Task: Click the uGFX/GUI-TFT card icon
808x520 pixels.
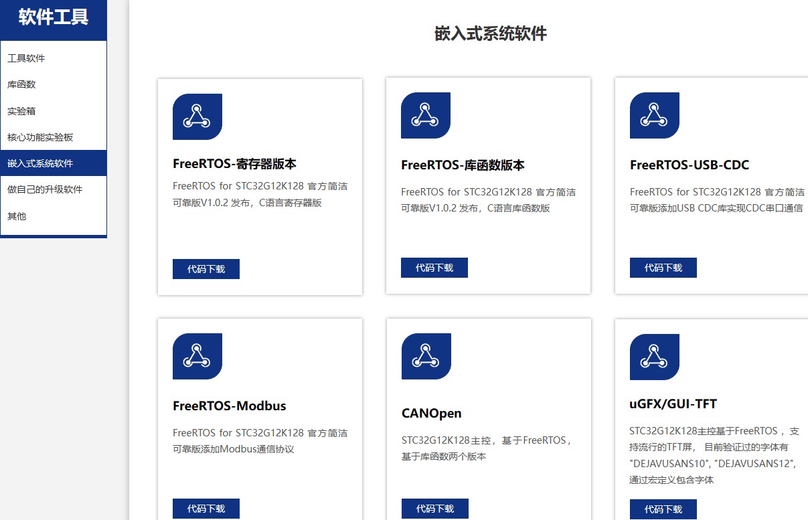Action: point(655,357)
